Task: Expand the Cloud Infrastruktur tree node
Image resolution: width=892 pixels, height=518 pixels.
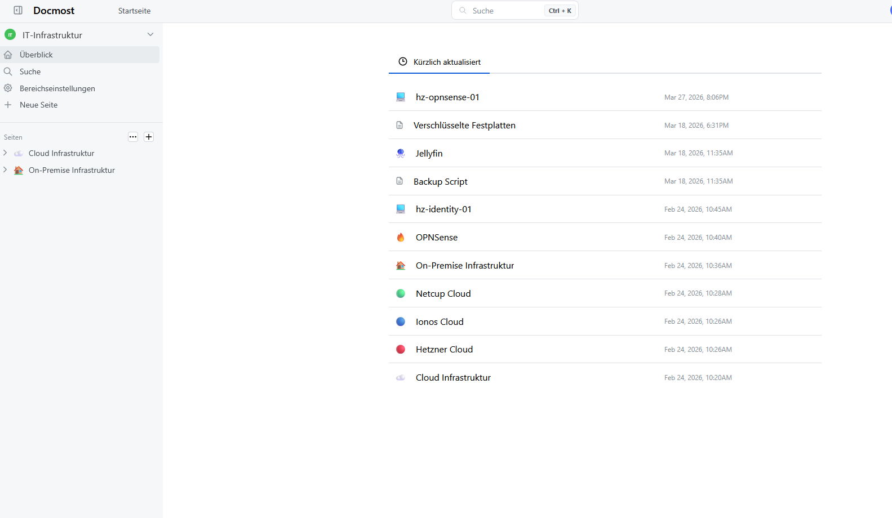Action: point(5,153)
